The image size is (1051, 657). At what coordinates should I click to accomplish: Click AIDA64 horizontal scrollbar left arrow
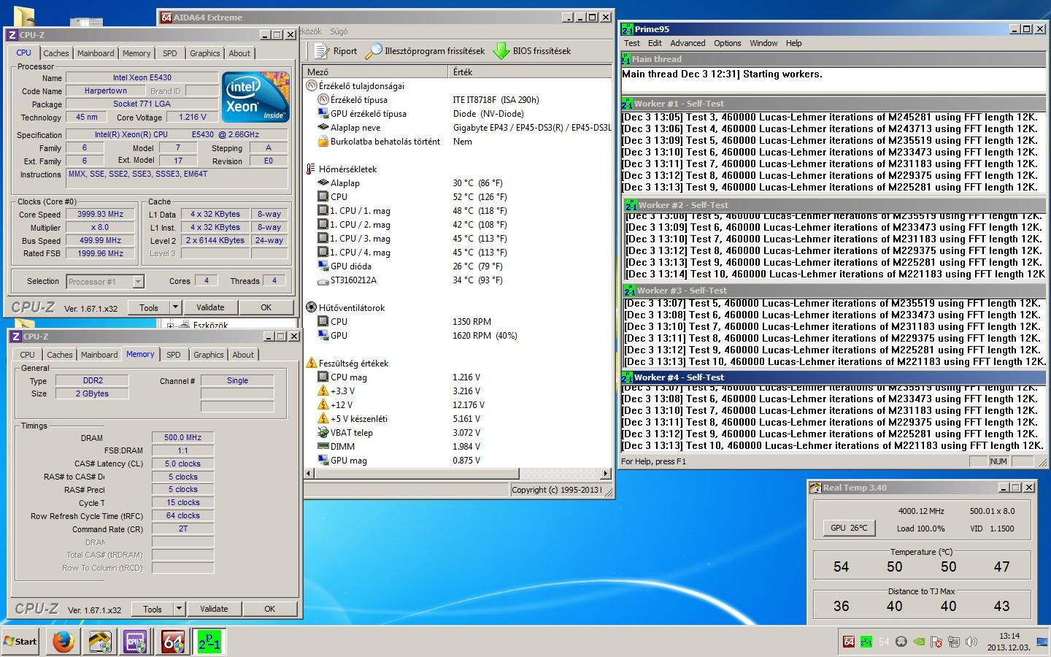click(309, 473)
